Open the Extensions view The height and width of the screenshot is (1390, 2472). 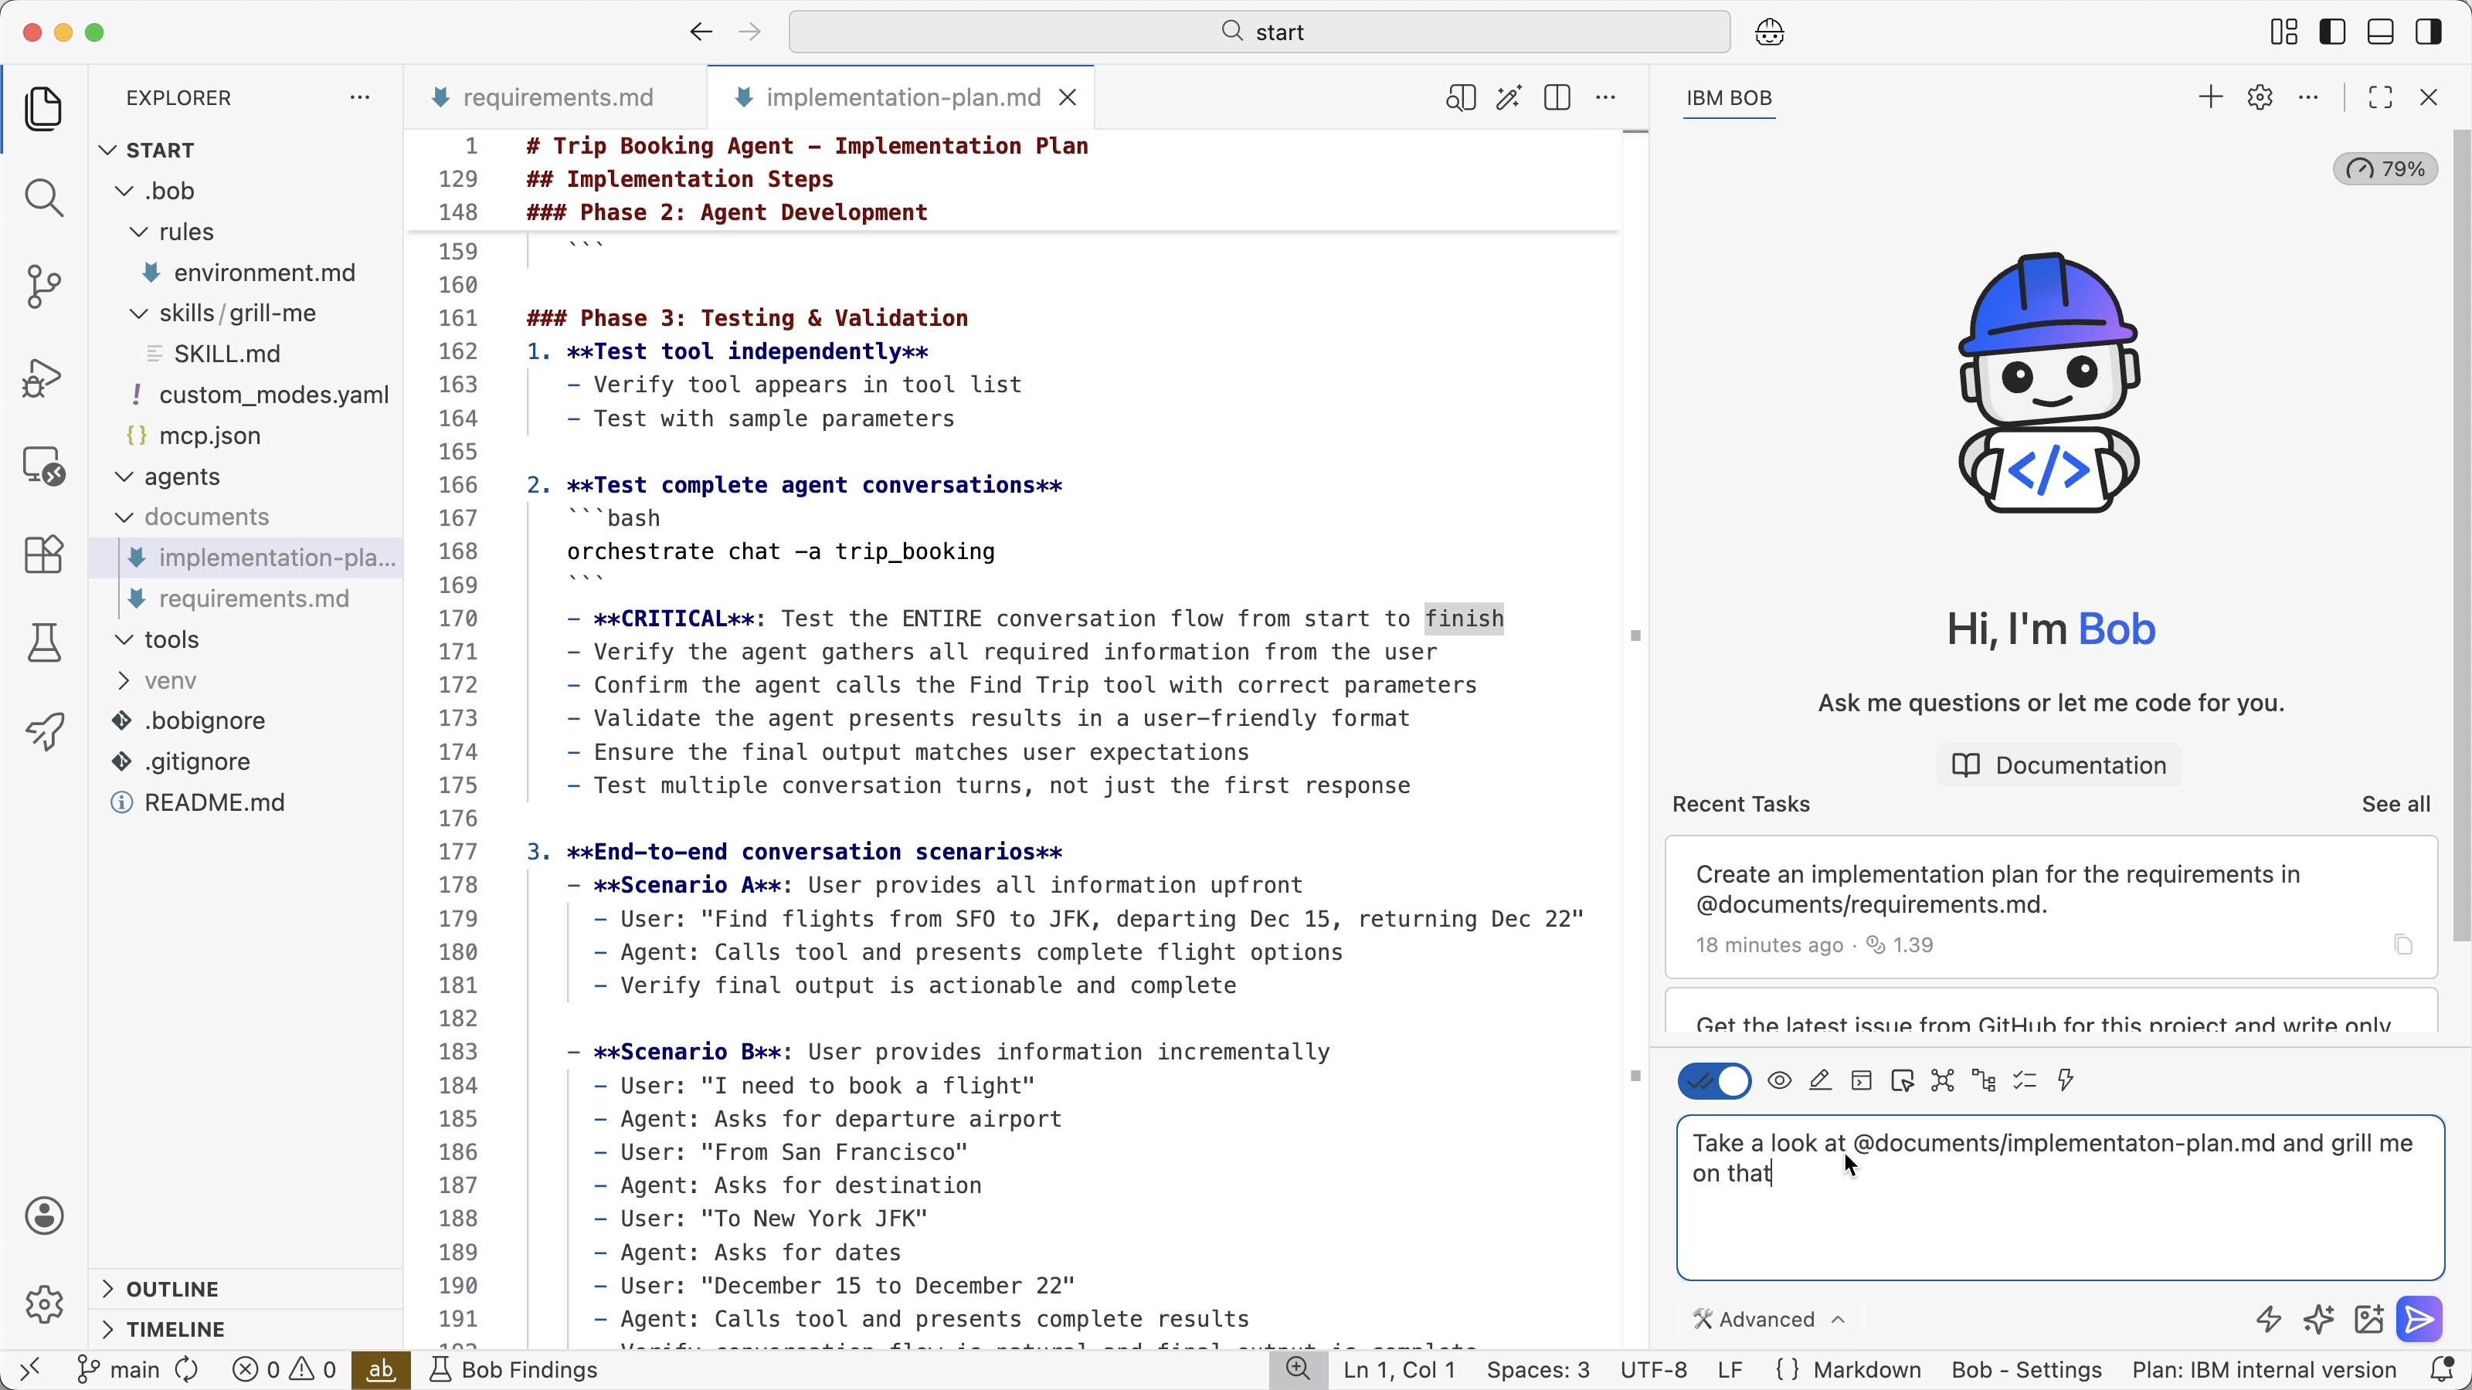point(43,554)
